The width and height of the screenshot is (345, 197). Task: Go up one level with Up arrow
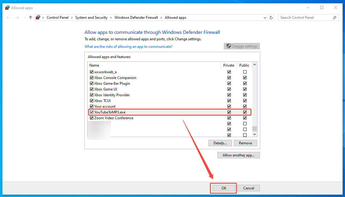point(31,18)
